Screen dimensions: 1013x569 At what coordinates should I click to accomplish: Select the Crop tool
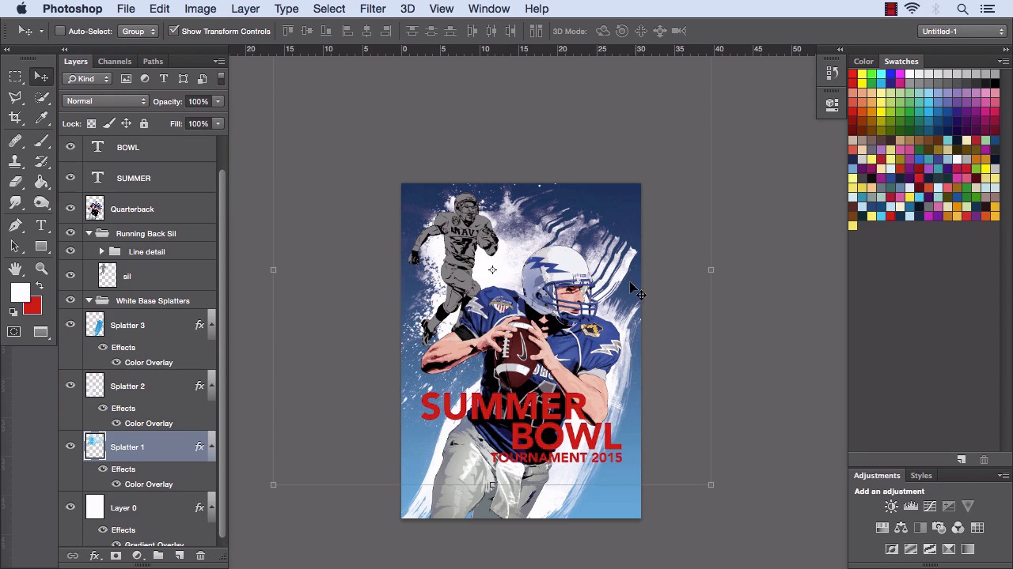click(15, 118)
